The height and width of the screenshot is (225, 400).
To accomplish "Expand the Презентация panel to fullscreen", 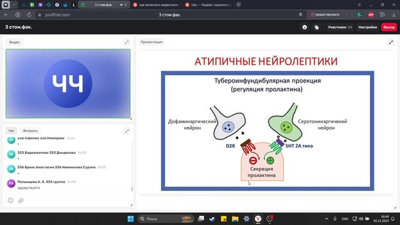I will pyautogui.click(x=391, y=42).
